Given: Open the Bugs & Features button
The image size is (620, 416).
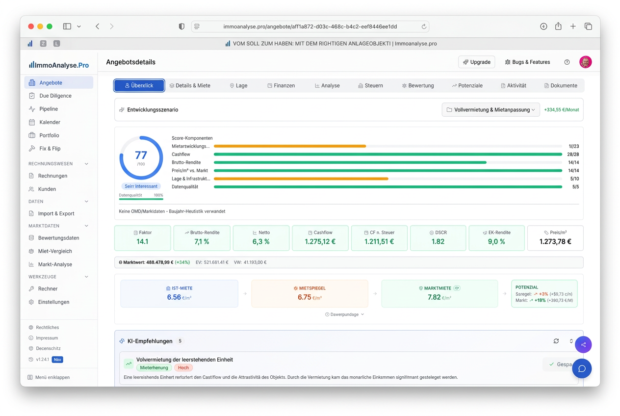Looking at the screenshot, I should pos(527,62).
